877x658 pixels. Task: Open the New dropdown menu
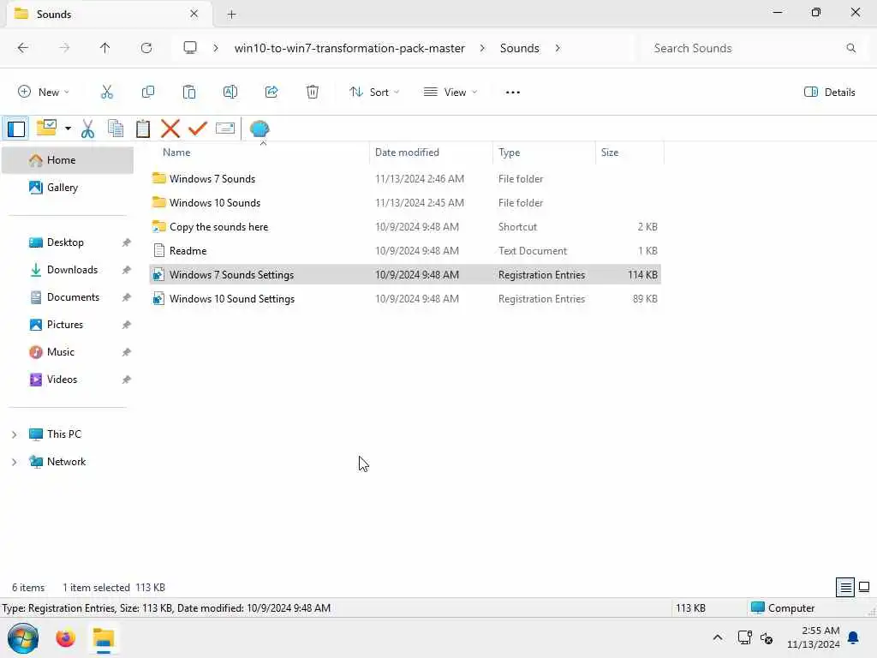[44, 93]
